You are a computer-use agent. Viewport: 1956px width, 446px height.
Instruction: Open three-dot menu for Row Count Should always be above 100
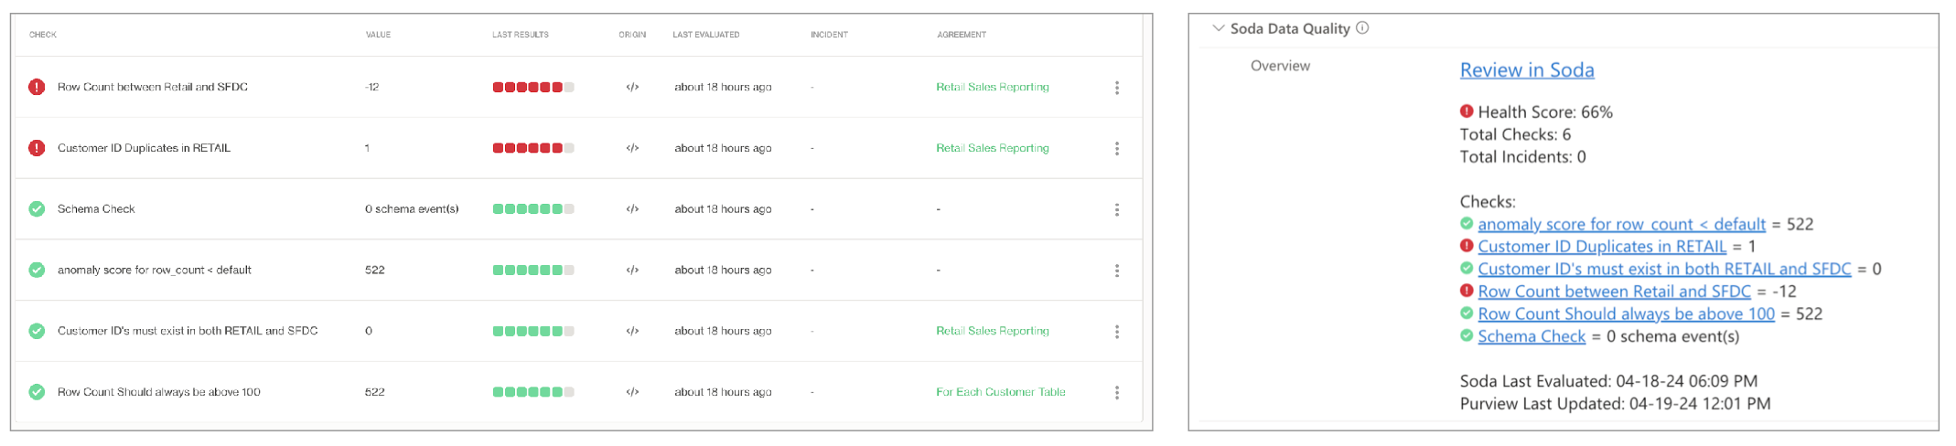click(x=1116, y=392)
